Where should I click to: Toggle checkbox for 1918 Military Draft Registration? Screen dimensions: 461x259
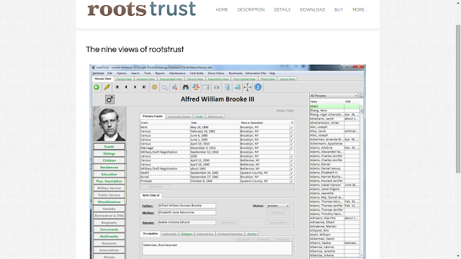point(292,152)
